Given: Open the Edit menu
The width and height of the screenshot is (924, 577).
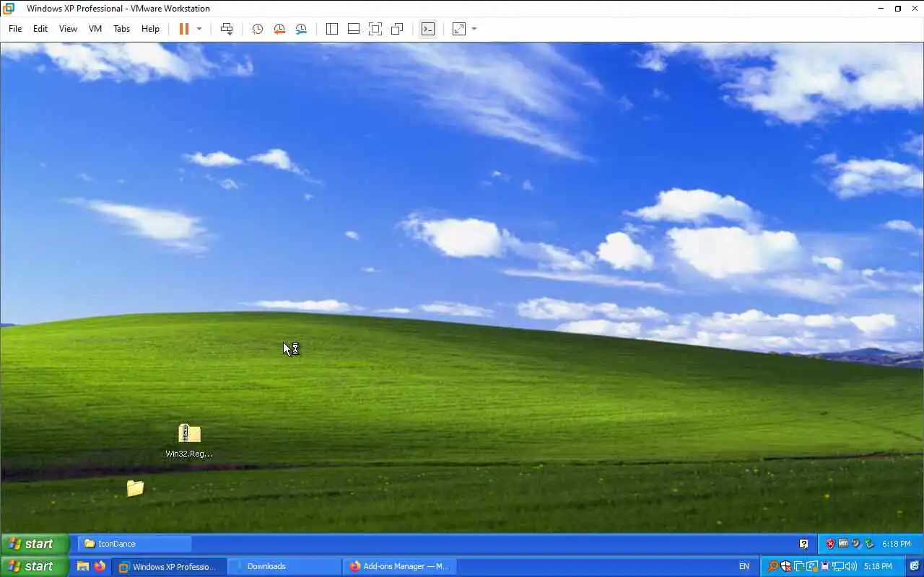Looking at the screenshot, I should 40,29.
